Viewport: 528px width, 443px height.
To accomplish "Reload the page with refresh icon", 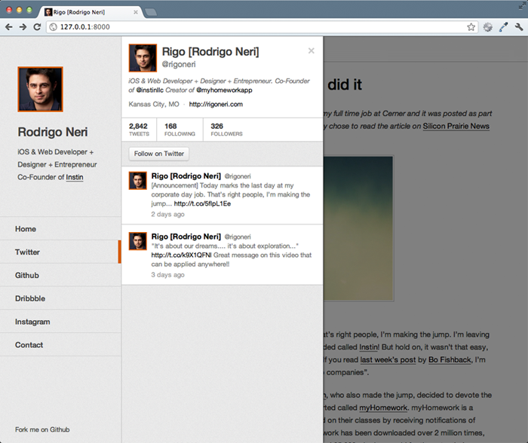I will pos(37,27).
